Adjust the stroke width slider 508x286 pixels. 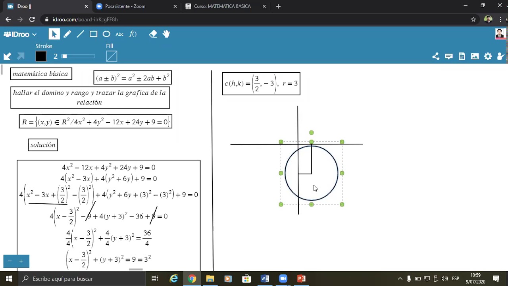point(79,56)
